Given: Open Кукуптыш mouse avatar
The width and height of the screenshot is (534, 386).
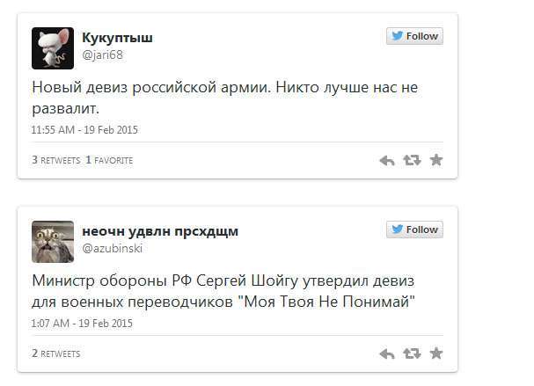Looking at the screenshot, I should pyautogui.click(x=53, y=48).
